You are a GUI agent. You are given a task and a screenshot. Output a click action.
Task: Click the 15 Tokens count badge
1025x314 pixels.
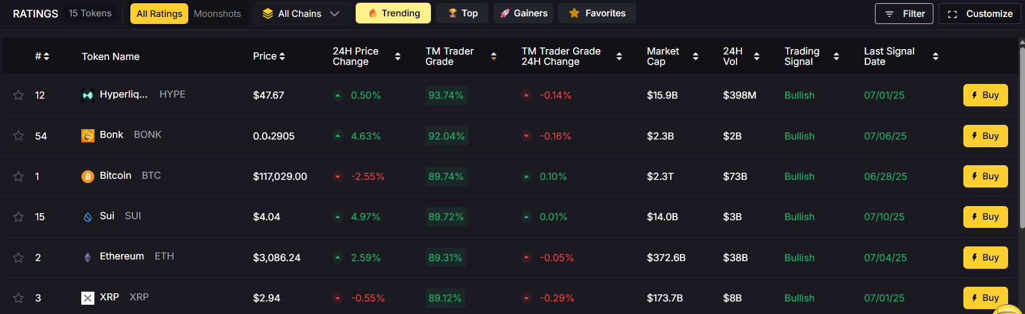(x=90, y=13)
